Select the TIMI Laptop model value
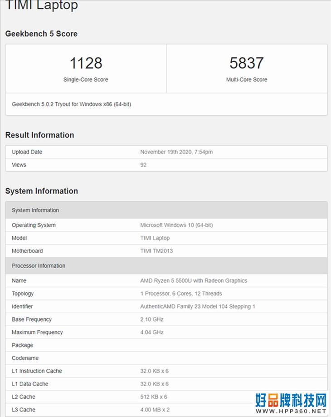Image resolution: width=331 pixels, height=417 pixels. click(155, 238)
